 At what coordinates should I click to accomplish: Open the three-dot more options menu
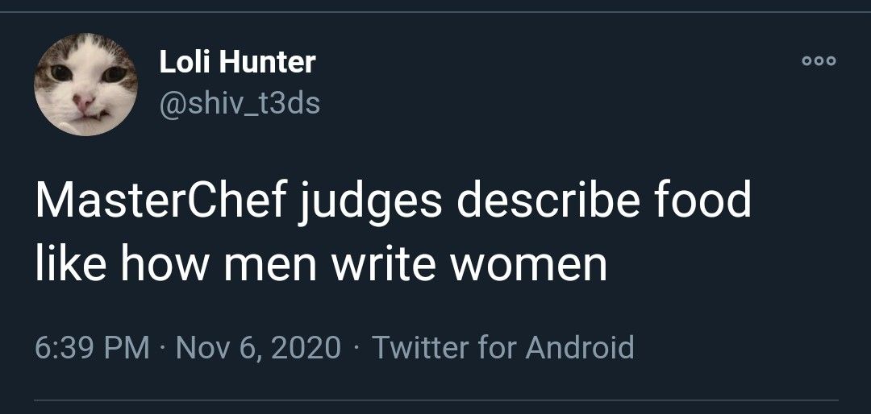[819, 61]
